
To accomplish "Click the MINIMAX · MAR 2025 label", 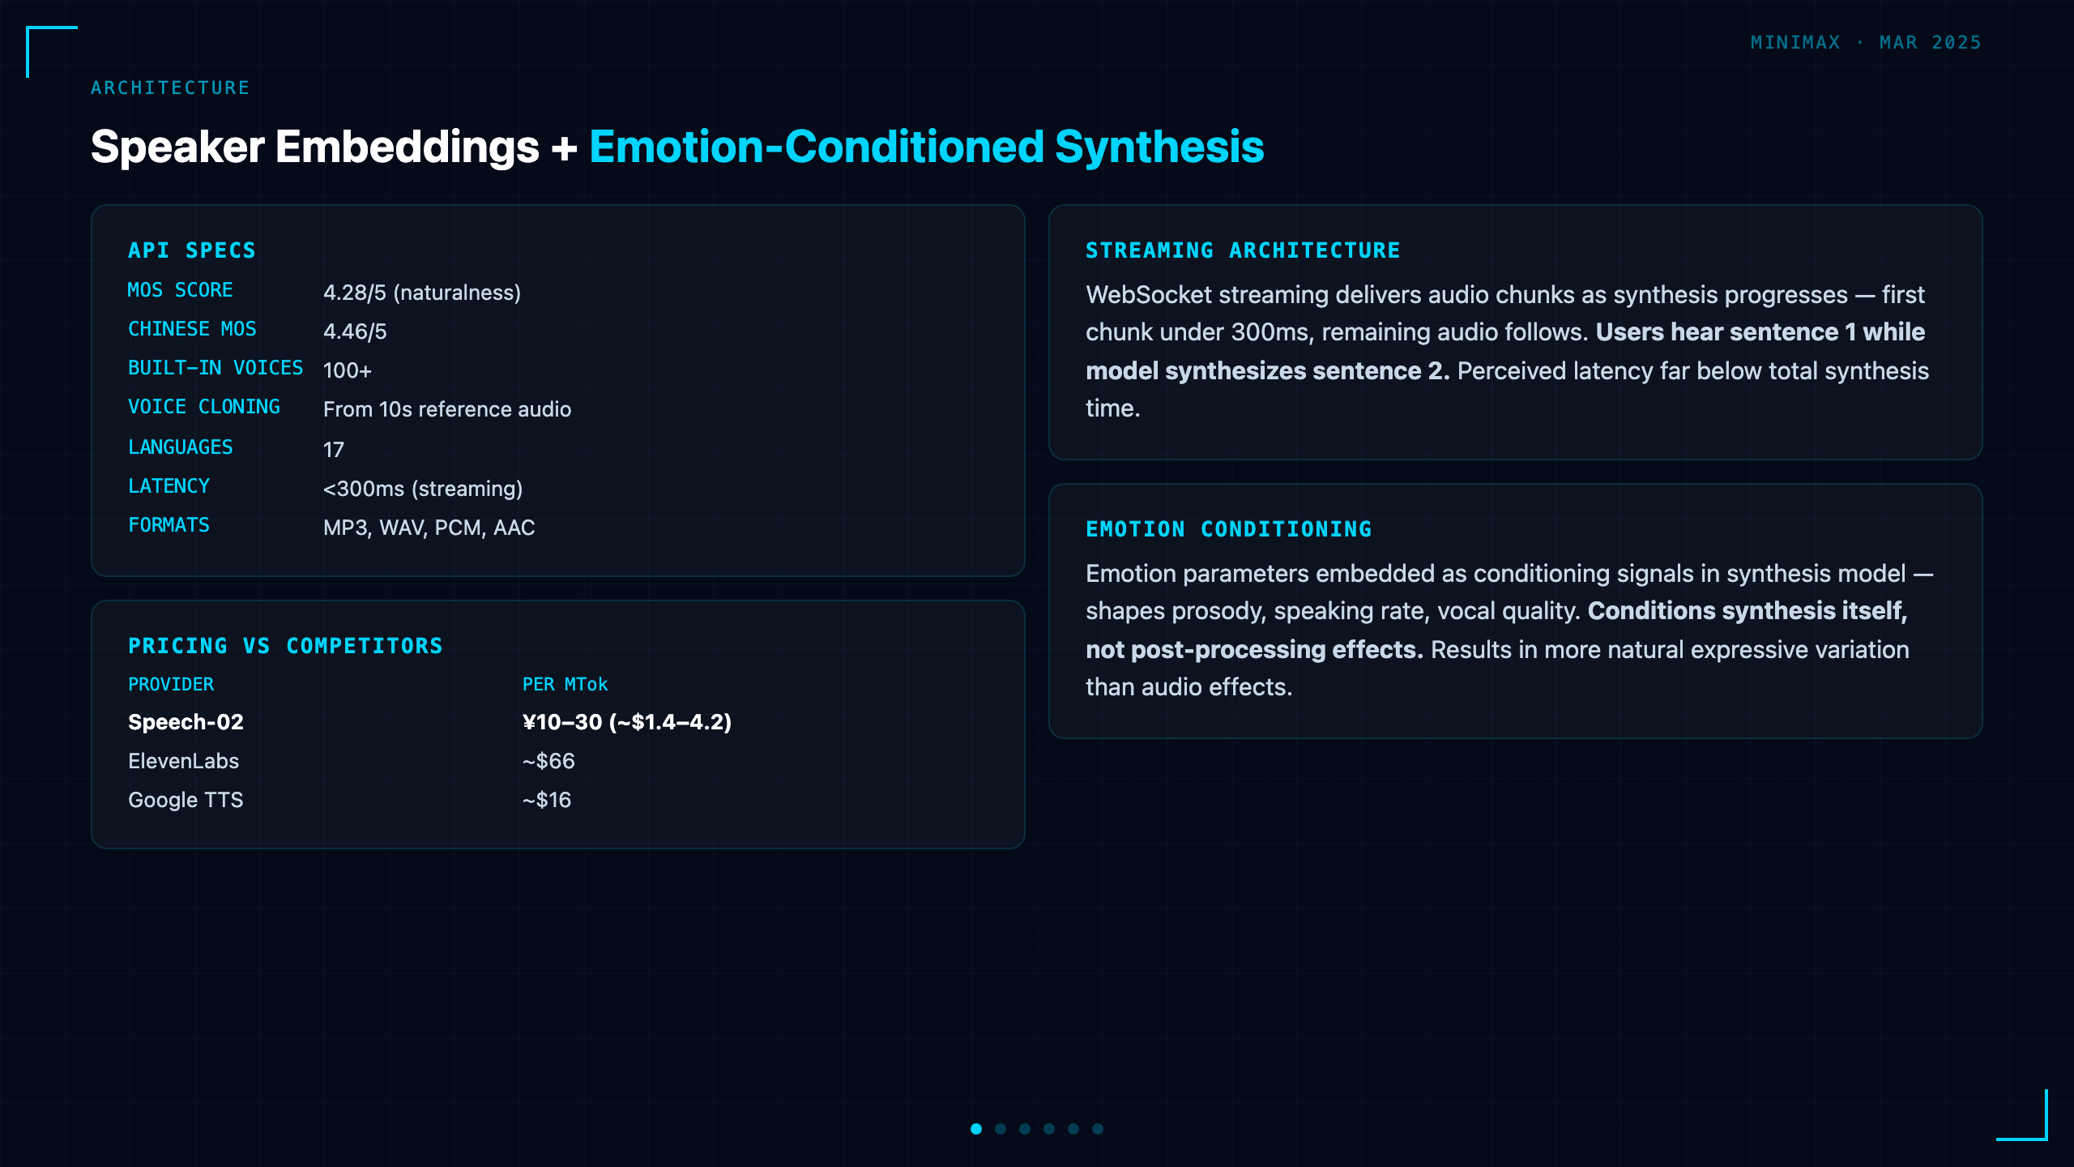I will coord(1866,42).
